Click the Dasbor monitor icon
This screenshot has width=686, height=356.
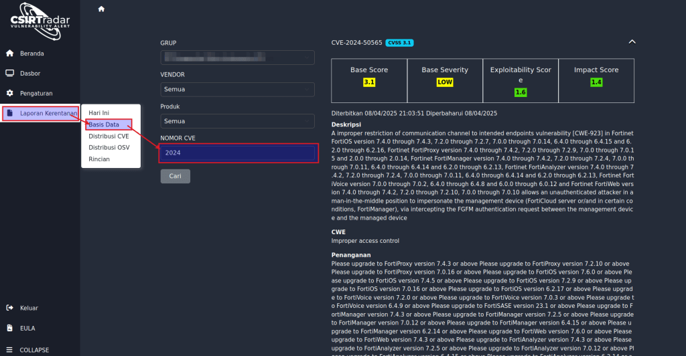tap(9, 74)
